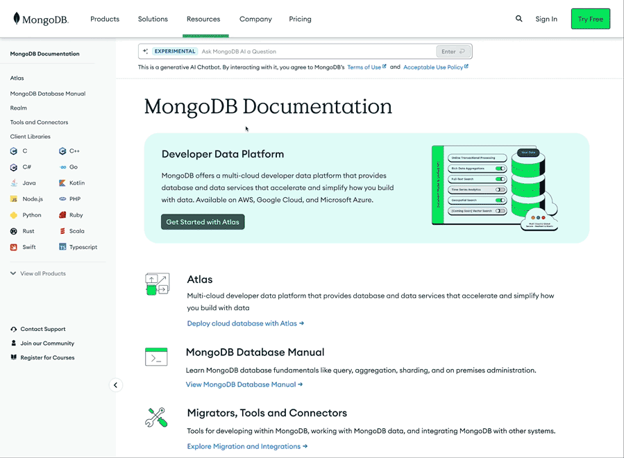The width and height of the screenshot is (624, 458).
Task: Click the Java coffee cup icon
Action: click(14, 183)
